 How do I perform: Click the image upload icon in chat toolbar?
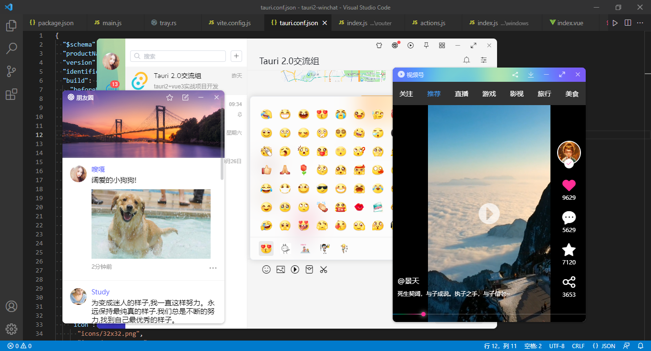281,270
